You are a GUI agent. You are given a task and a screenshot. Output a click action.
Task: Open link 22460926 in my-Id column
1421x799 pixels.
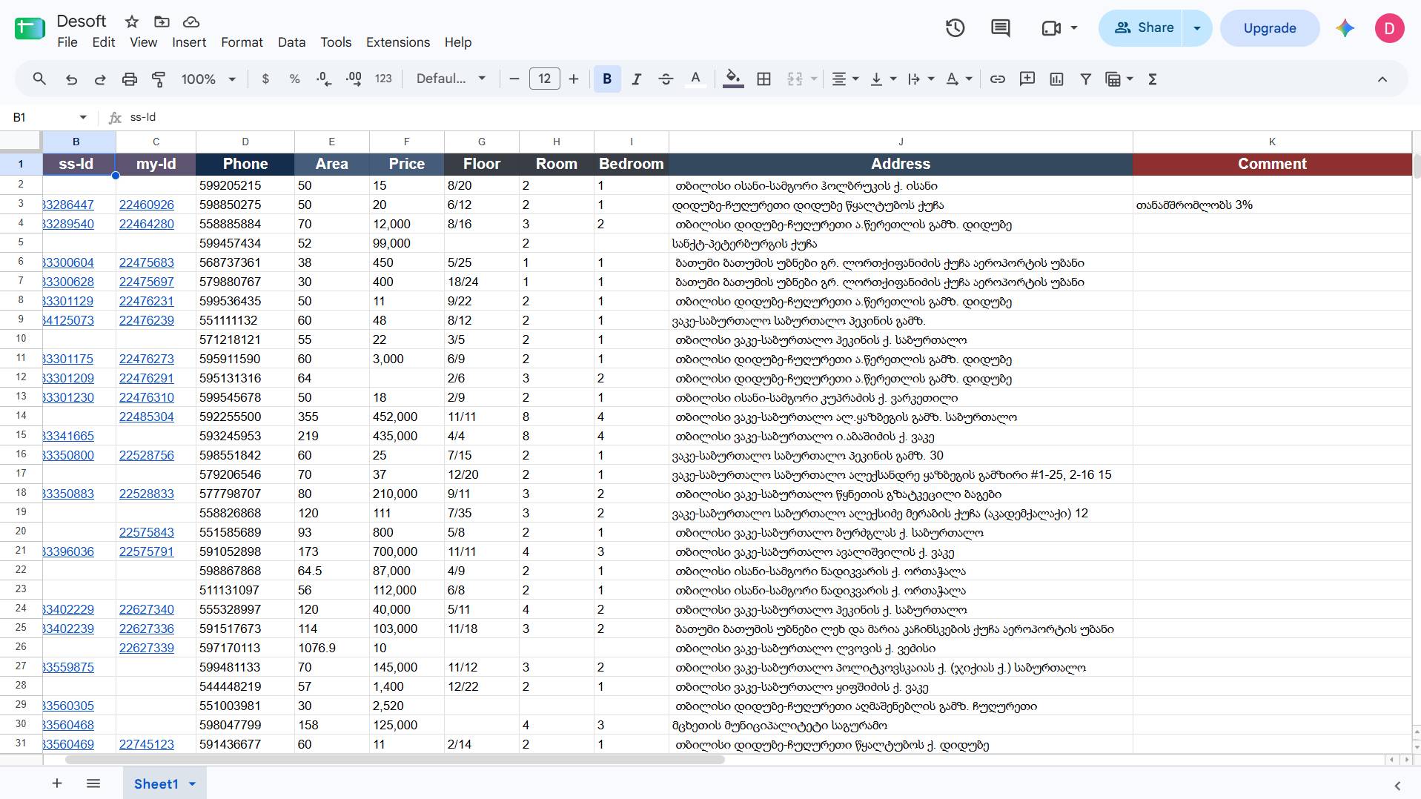[x=147, y=205]
